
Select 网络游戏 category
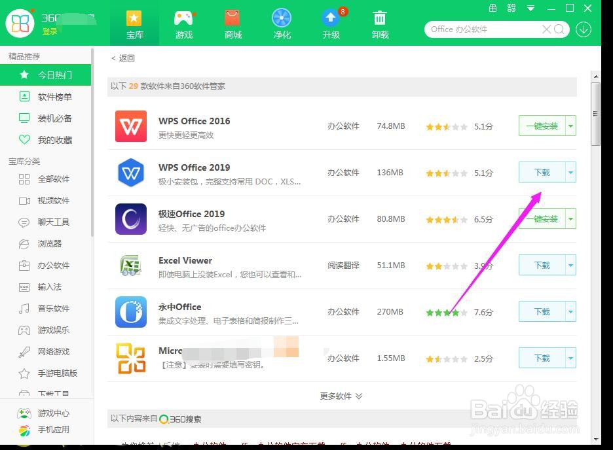coord(45,352)
